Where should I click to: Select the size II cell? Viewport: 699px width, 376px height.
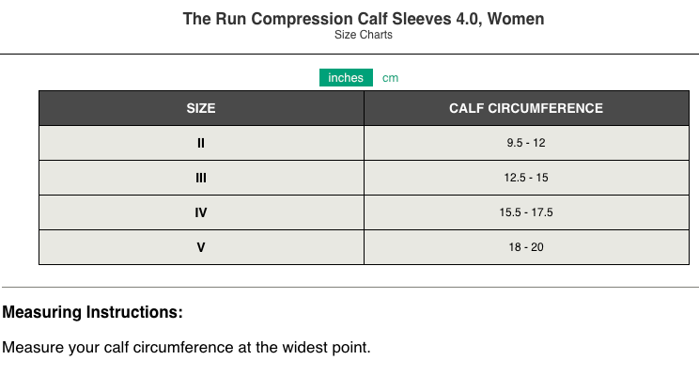click(201, 143)
